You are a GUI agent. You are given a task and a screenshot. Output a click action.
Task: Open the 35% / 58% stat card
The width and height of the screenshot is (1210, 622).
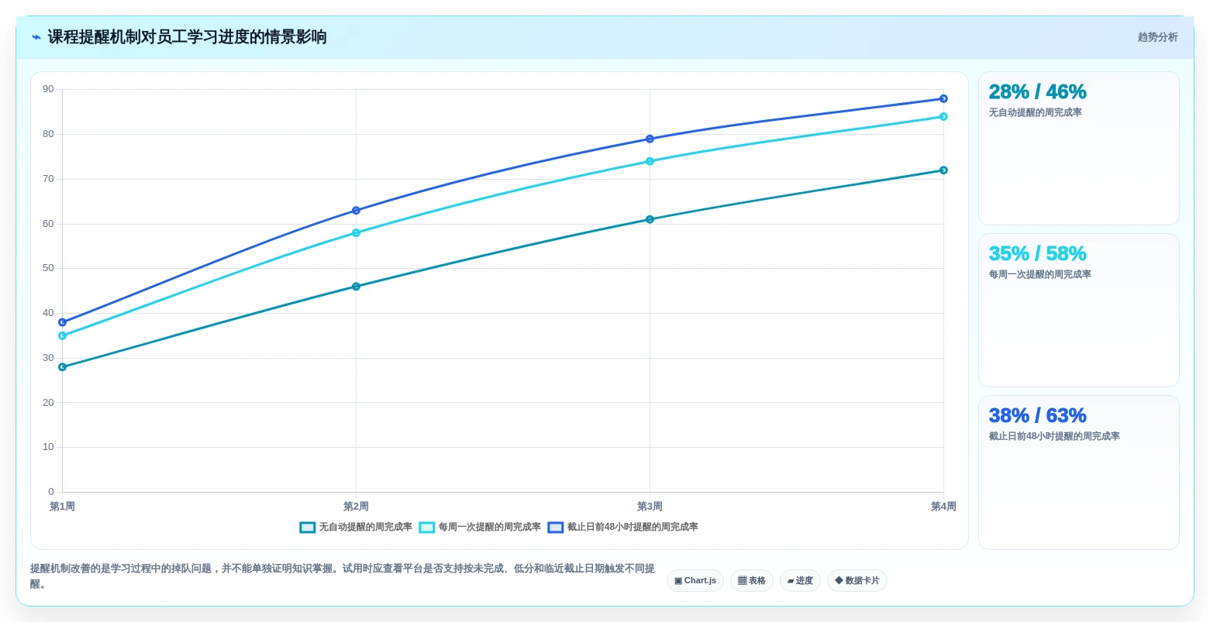(x=1078, y=310)
